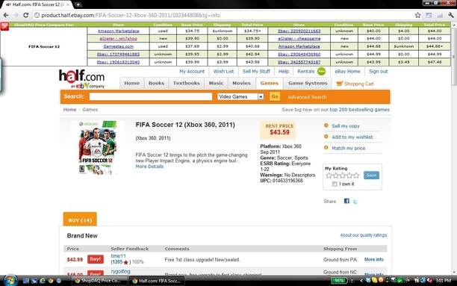Viewport: 457px width, 286px height.
Task: Click the bullet icon beside Sell my copy
Action: pos(326,125)
